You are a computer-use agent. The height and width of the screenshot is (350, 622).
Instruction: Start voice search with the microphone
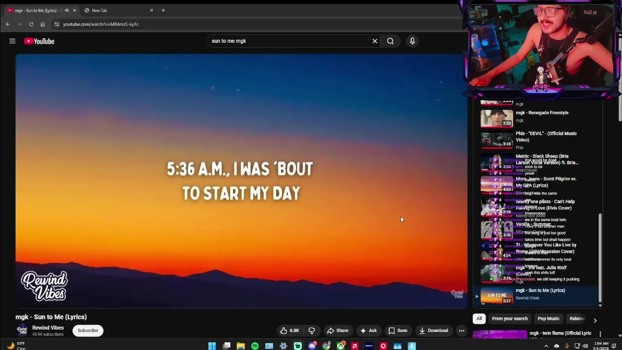(412, 41)
